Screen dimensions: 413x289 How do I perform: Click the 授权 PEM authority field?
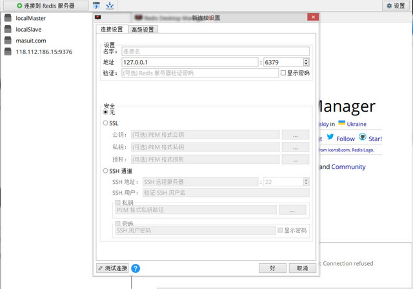[x=205, y=159]
